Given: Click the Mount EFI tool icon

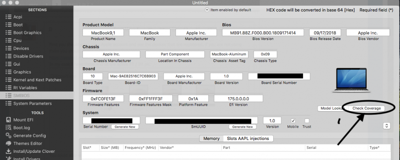Looking at the screenshot, I should 8,120.
